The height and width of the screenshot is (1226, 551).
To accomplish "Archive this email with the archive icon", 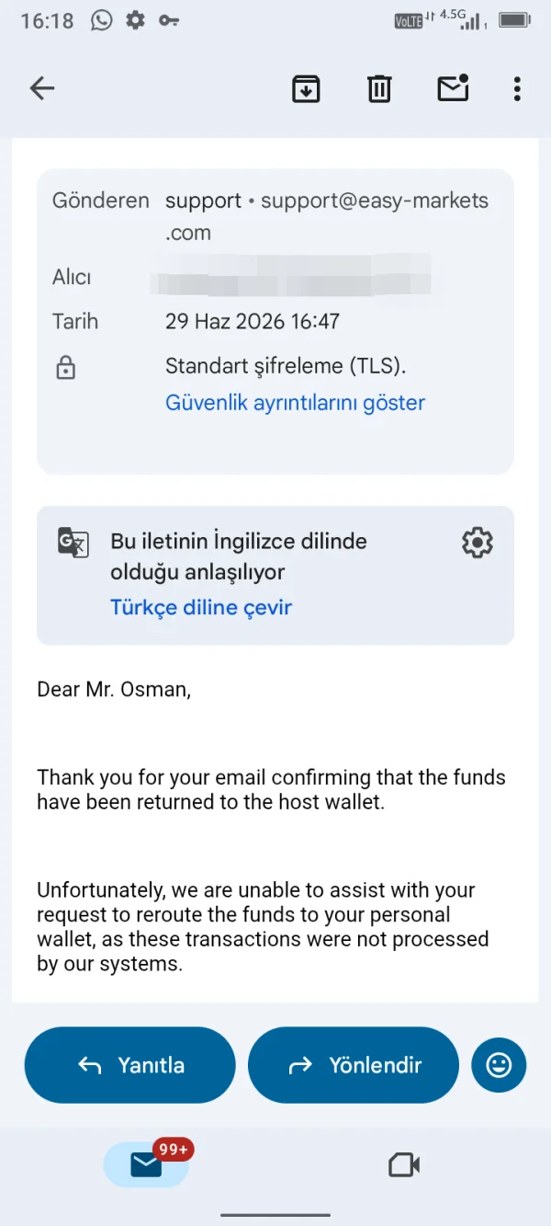I will [306, 88].
